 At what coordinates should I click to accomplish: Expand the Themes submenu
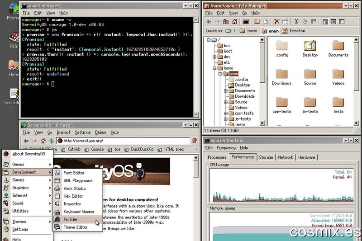[27, 222]
